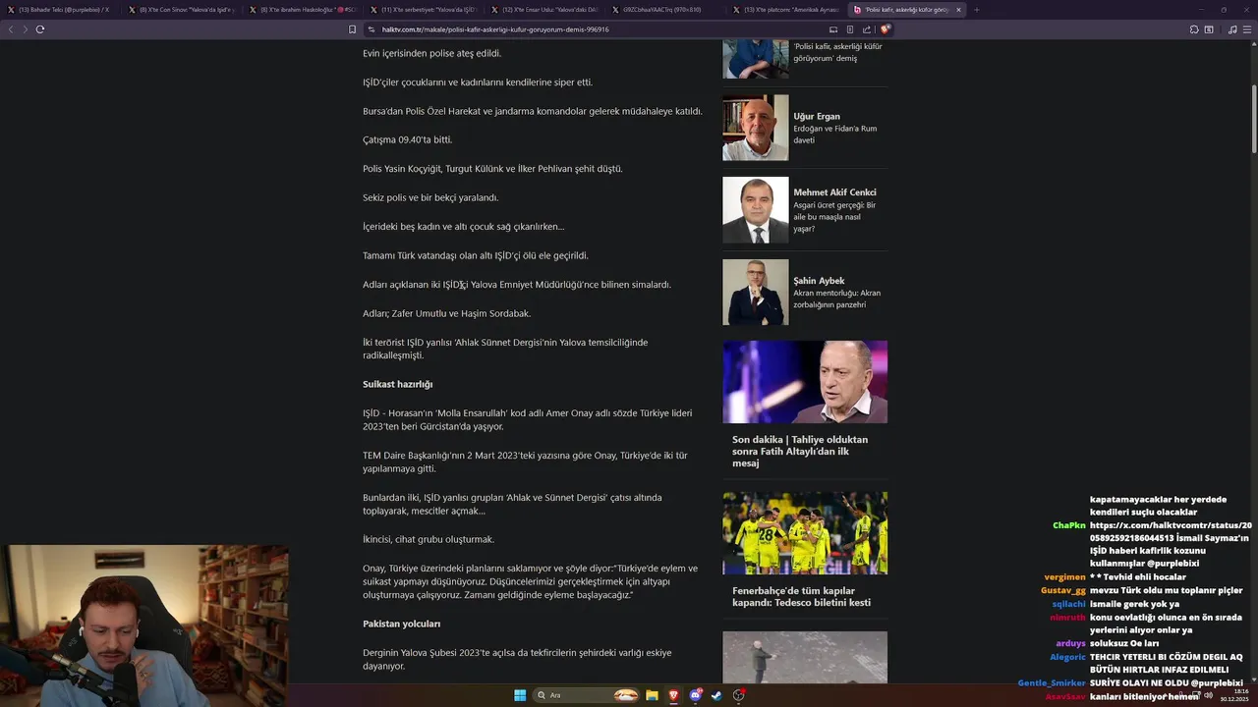Switch to 'G9ZCbhuaYAACTrq' image tab
This screenshot has width=1258, height=707.
tap(668, 10)
